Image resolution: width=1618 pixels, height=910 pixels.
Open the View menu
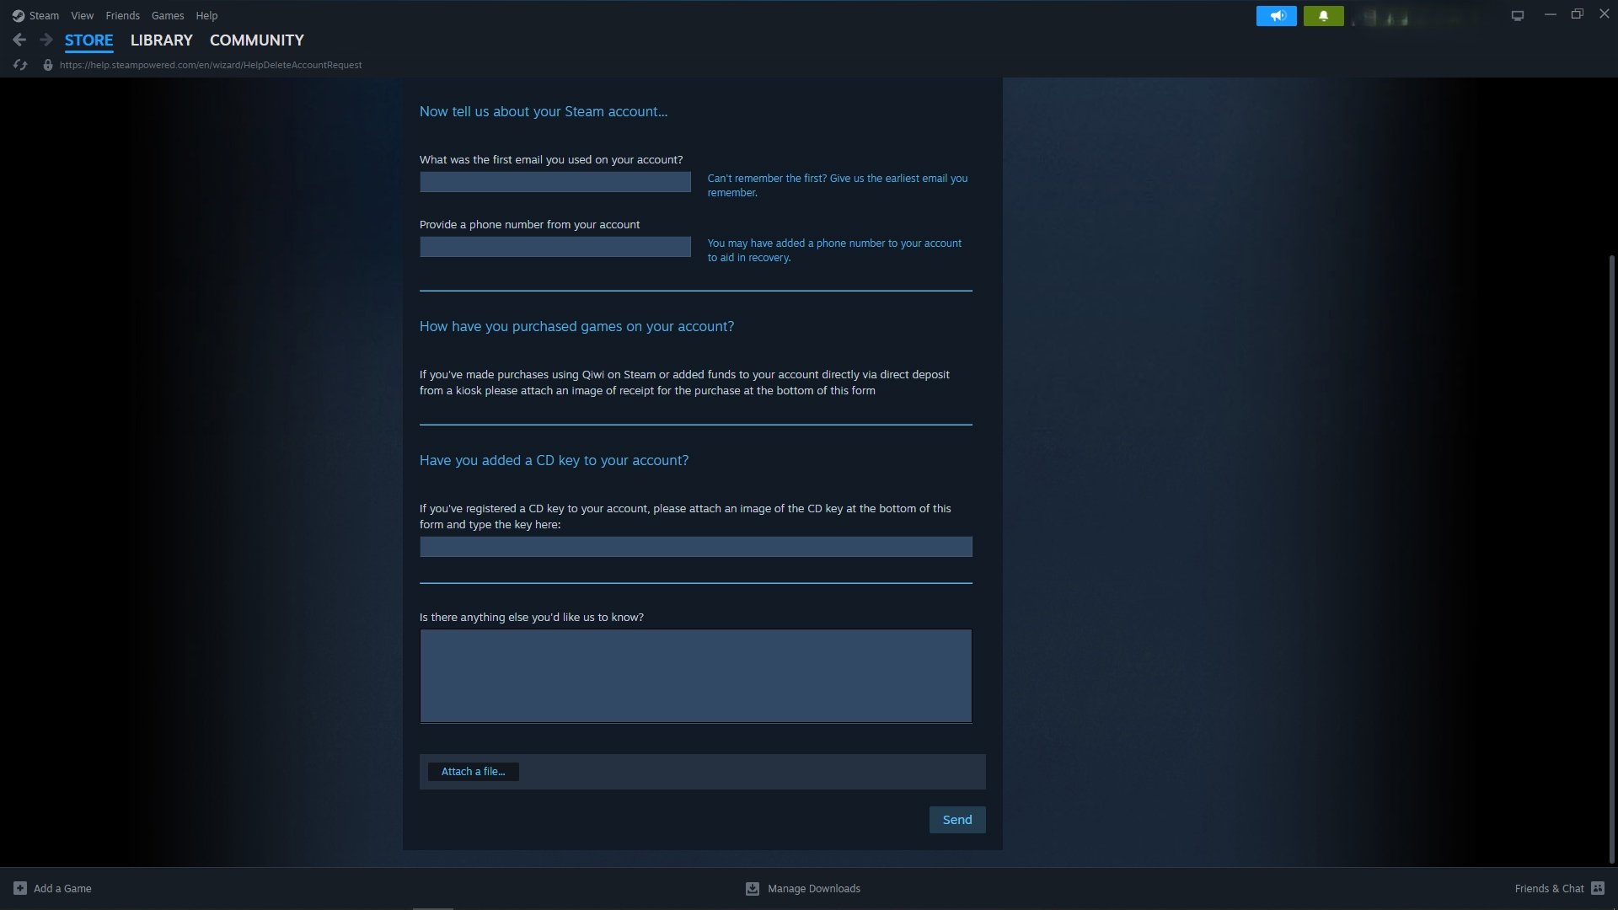coord(83,15)
